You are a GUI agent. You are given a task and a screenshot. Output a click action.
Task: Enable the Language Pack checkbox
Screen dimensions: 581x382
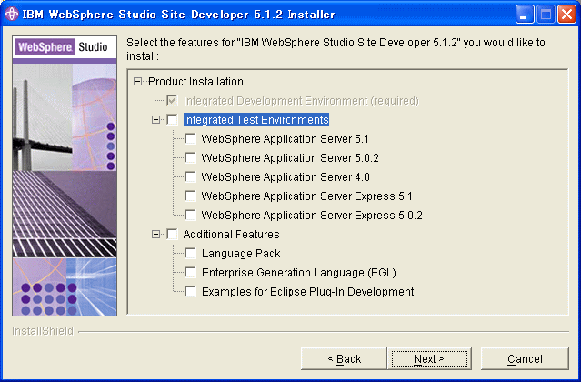tap(190, 253)
